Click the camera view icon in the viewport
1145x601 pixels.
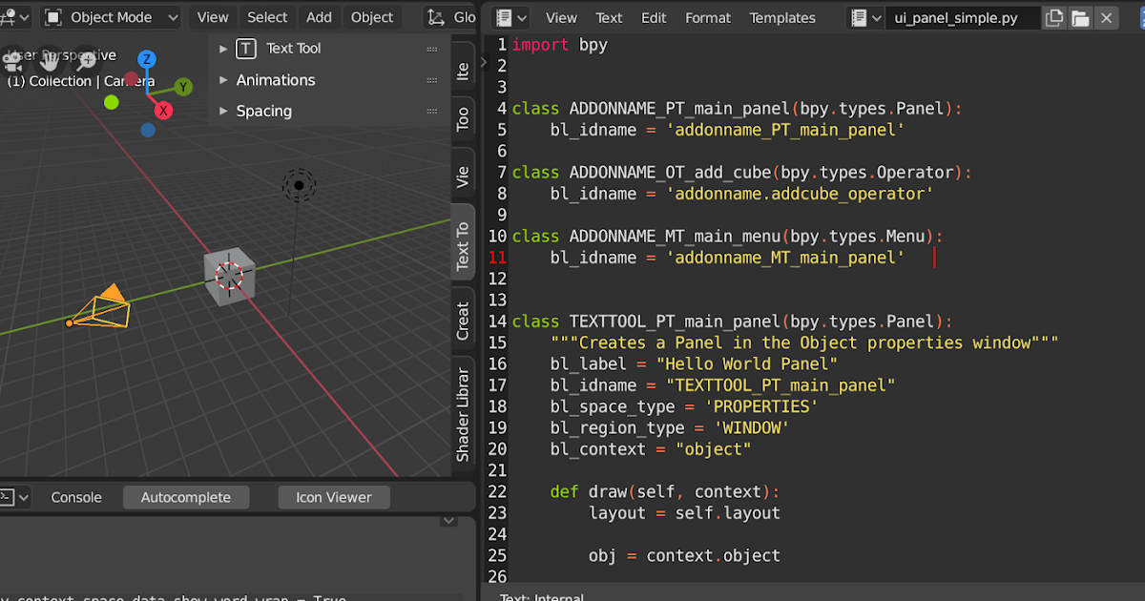[12, 63]
